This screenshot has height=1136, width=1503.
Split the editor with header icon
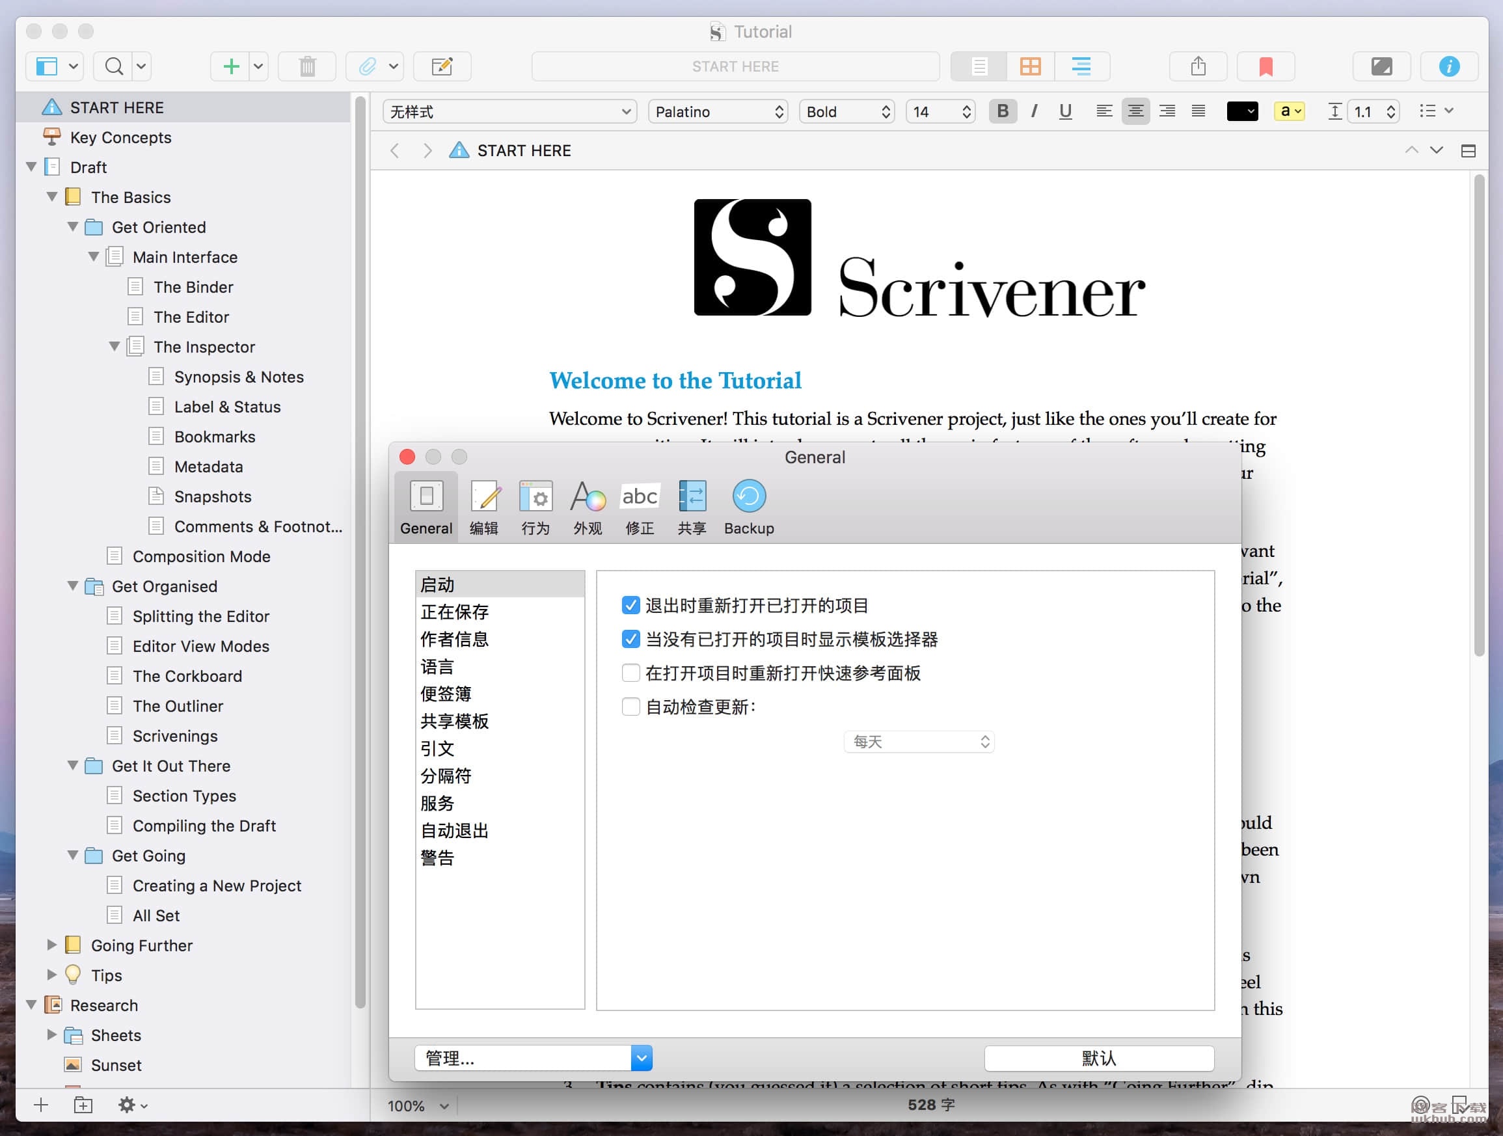[1469, 151]
